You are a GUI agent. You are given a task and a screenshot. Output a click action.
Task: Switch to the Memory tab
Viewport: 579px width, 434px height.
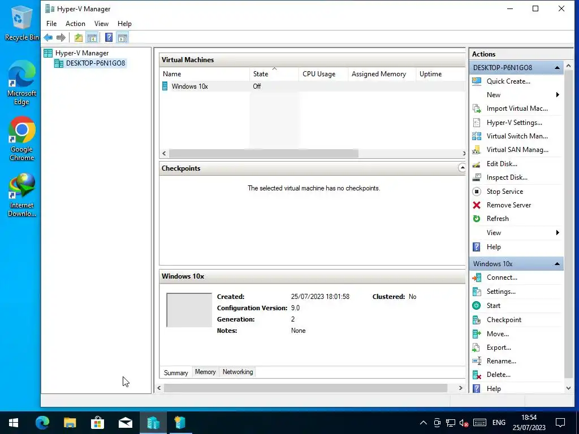(205, 372)
